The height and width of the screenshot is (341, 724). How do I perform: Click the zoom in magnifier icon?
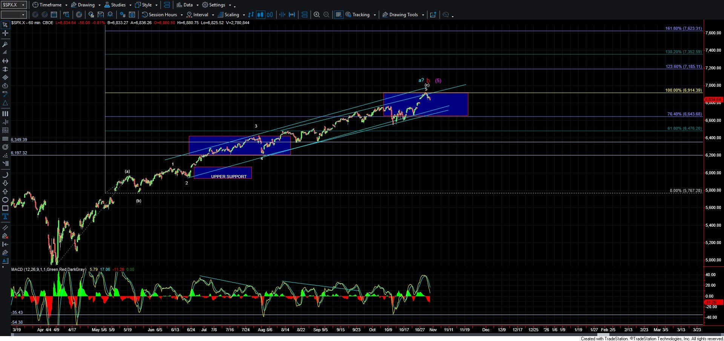coord(317,15)
